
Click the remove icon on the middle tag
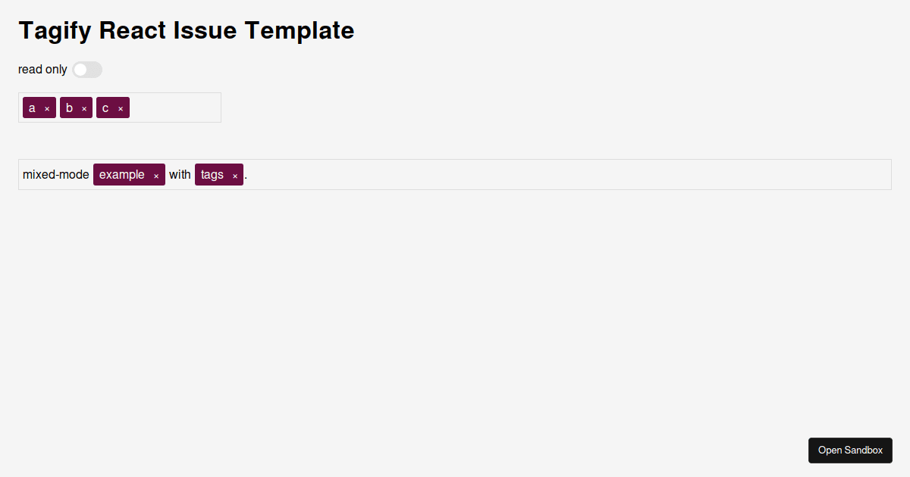[x=85, y=108]
